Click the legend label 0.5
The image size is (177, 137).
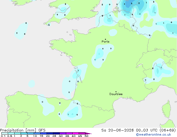pos(10,136)
